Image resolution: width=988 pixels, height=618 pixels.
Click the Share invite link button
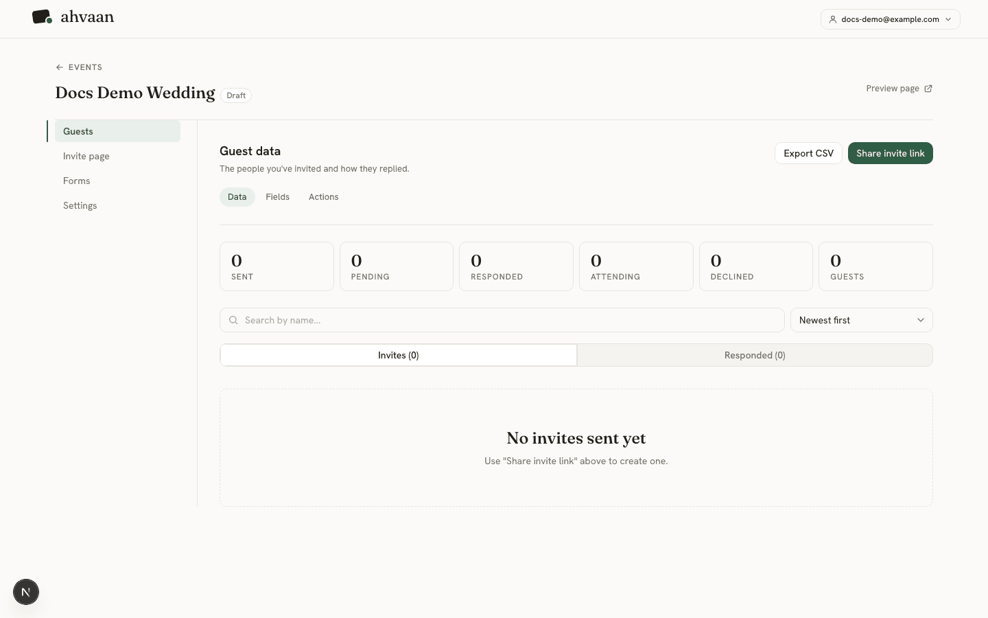[x=890, y=153]
